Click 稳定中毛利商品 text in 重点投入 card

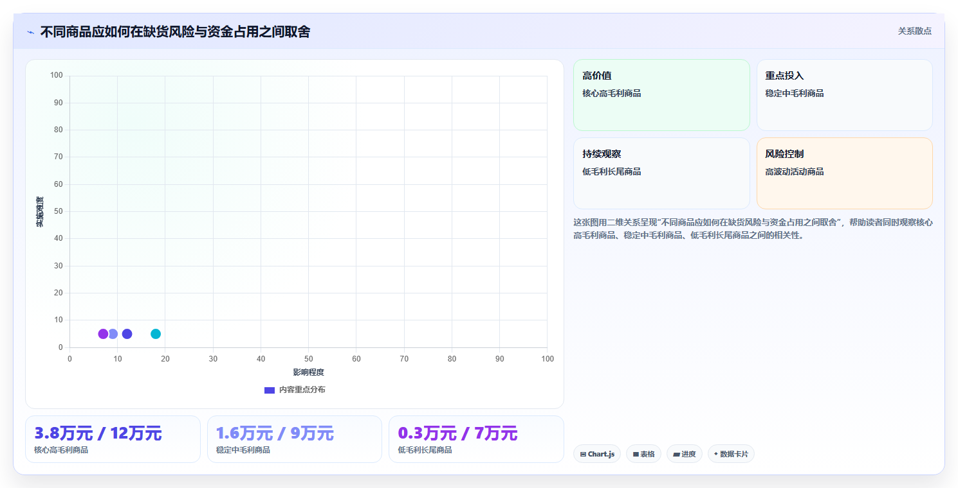795,93
